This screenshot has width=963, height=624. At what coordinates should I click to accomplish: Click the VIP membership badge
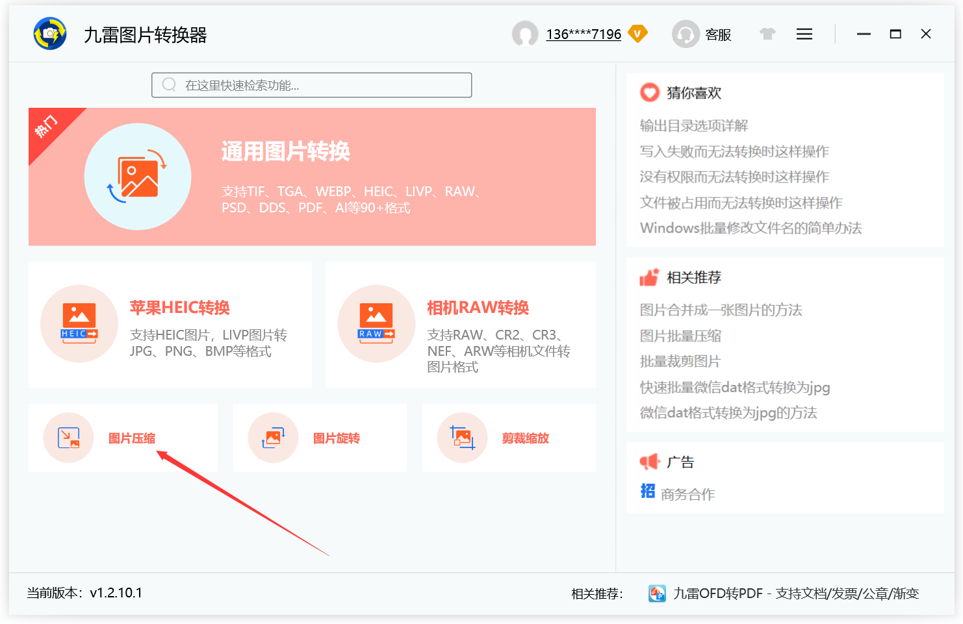(x=637, y=34)
